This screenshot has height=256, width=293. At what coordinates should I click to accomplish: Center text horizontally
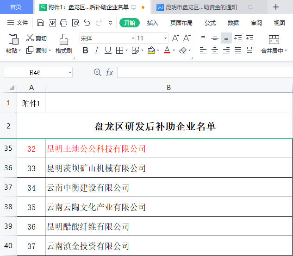click(x=215, y=50)
